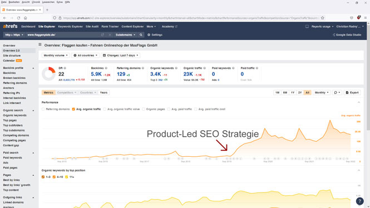
Task: Enable Avg. organic traffic value checkbox
Action: pos(105,109)
